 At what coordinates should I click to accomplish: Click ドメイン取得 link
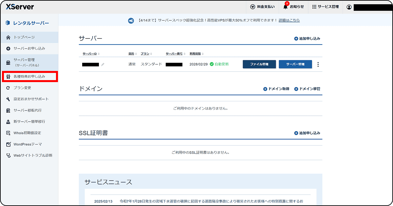(276, 89)
